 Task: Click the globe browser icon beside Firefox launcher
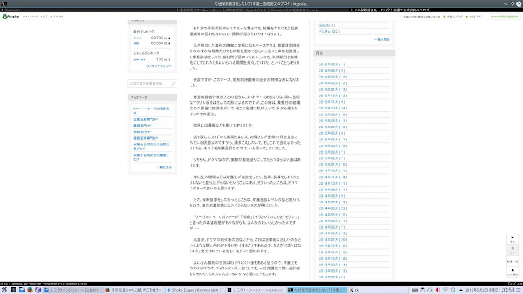pyautogui.click(x=38, y=290)
